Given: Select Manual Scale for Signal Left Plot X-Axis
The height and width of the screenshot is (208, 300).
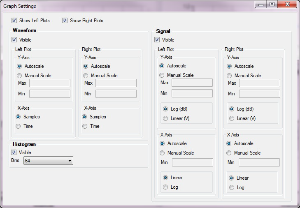Looking at the screenshot, I should 162,153.
